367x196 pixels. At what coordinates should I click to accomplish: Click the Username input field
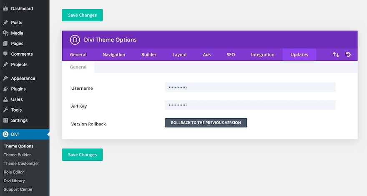(x=250, y=87)
